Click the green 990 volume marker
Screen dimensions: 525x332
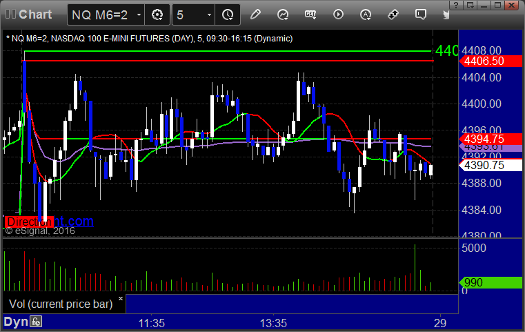(x=491, y=282)
